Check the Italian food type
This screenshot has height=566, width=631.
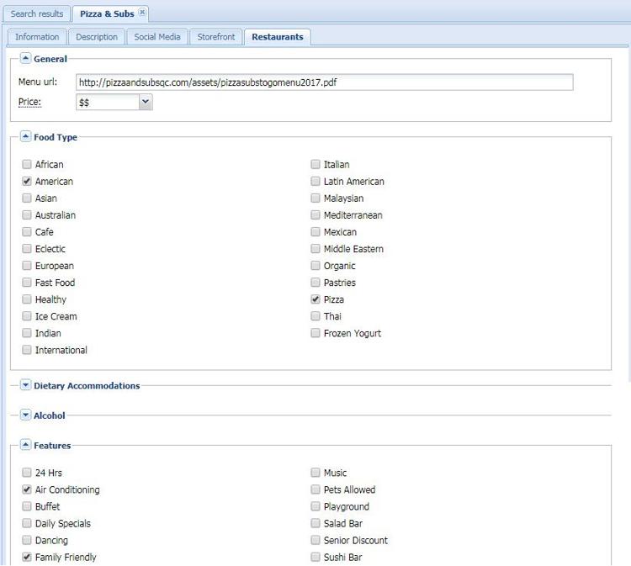point(315,164)
